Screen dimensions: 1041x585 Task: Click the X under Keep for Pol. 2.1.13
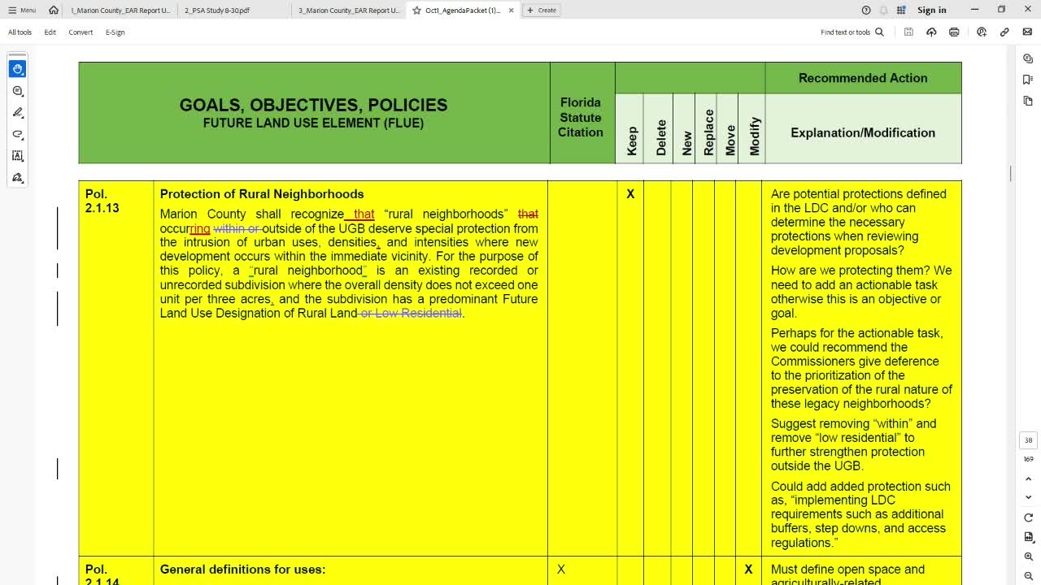coord(630,194)
